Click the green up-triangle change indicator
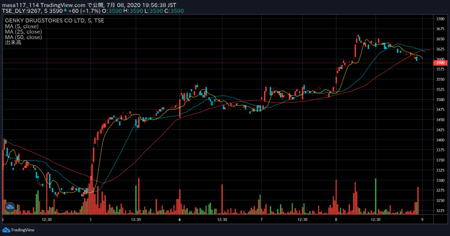 click(65, 11)
